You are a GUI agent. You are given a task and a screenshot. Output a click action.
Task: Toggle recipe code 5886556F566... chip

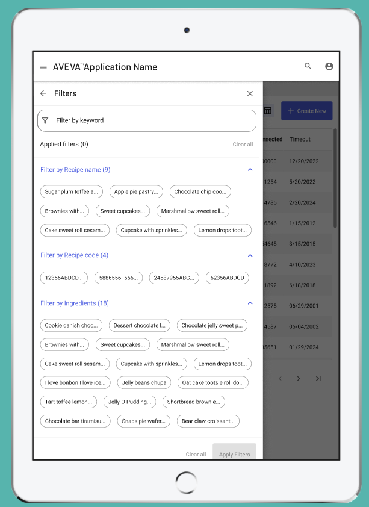[119, 278]
